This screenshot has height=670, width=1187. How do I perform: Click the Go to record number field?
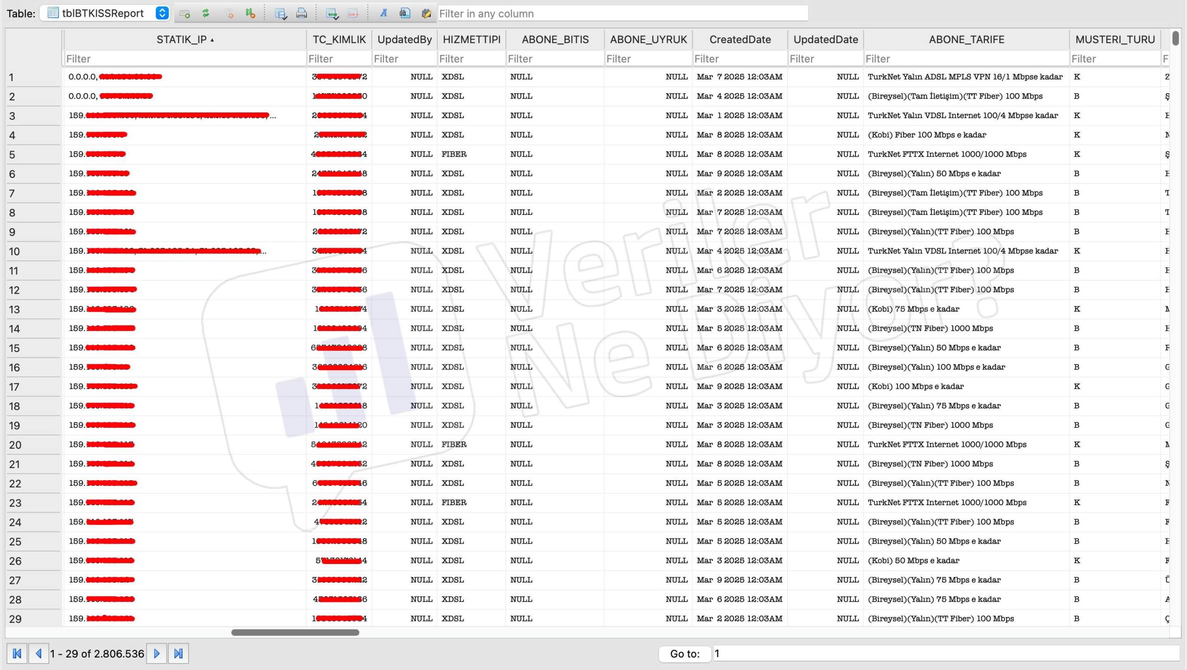945,653
